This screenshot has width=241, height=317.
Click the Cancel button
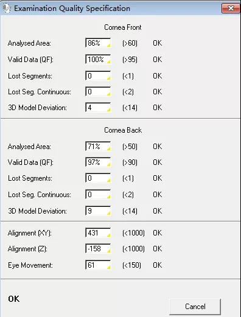click(x=195, y=307)
